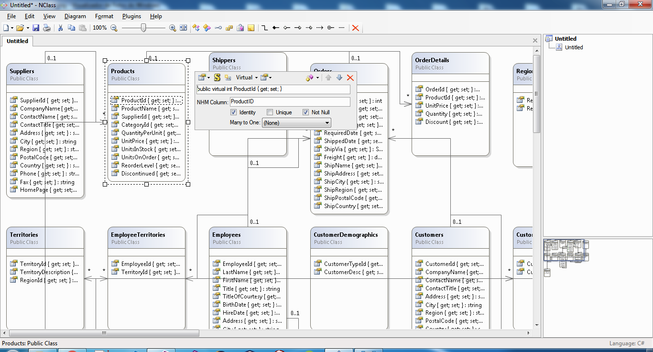Click the vertical diagram scrollbar
Screen dimensions: 653x352
[x=537, y=188]
